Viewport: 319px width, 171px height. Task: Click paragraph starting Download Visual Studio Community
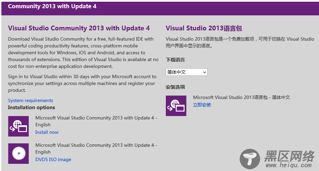pyautogui.click(x=83, y=53)
